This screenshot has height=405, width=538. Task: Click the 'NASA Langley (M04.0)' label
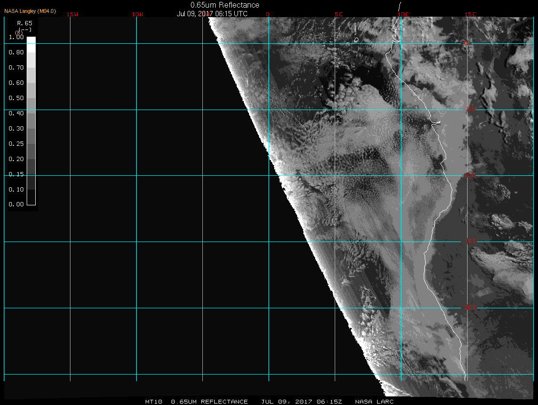tap(30, 11)
